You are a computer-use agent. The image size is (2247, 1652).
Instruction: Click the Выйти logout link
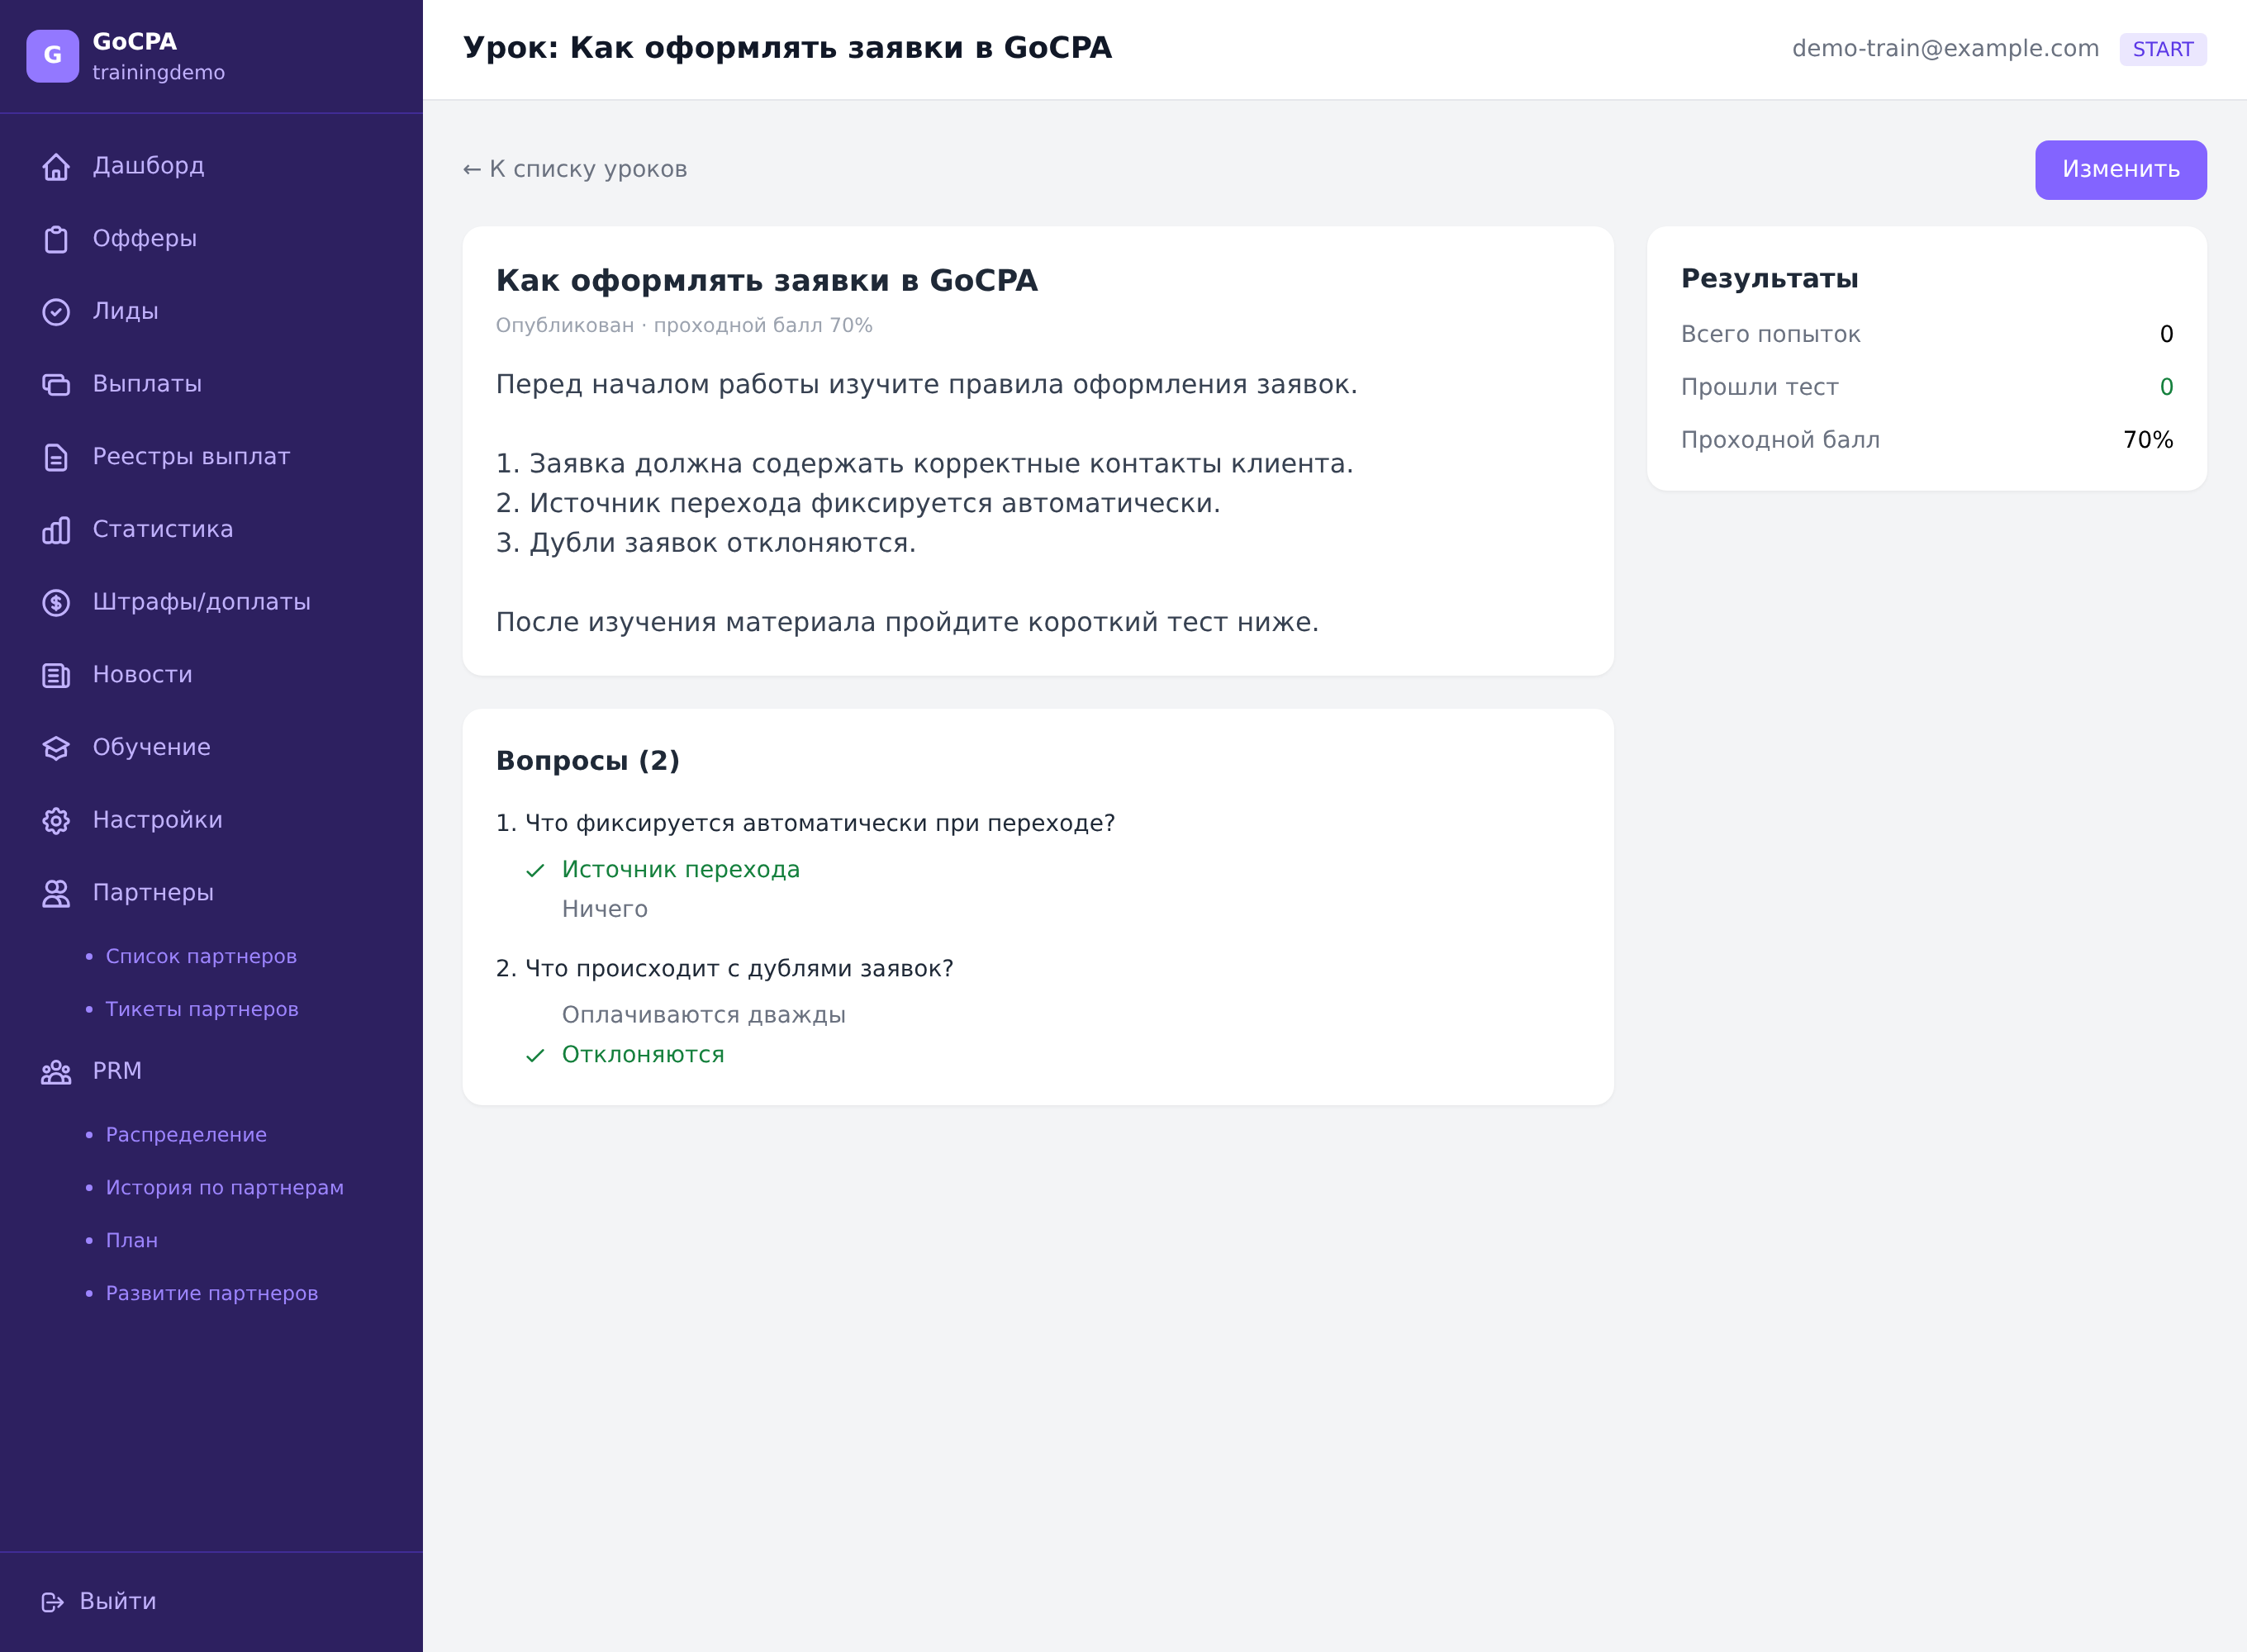[x=99, y=1602]
